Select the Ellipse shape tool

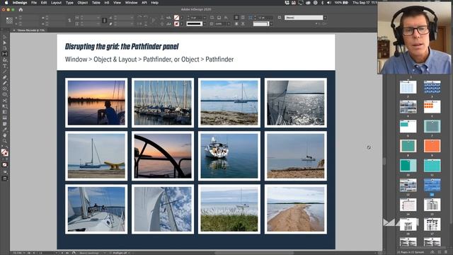click(x=5, y=94)
